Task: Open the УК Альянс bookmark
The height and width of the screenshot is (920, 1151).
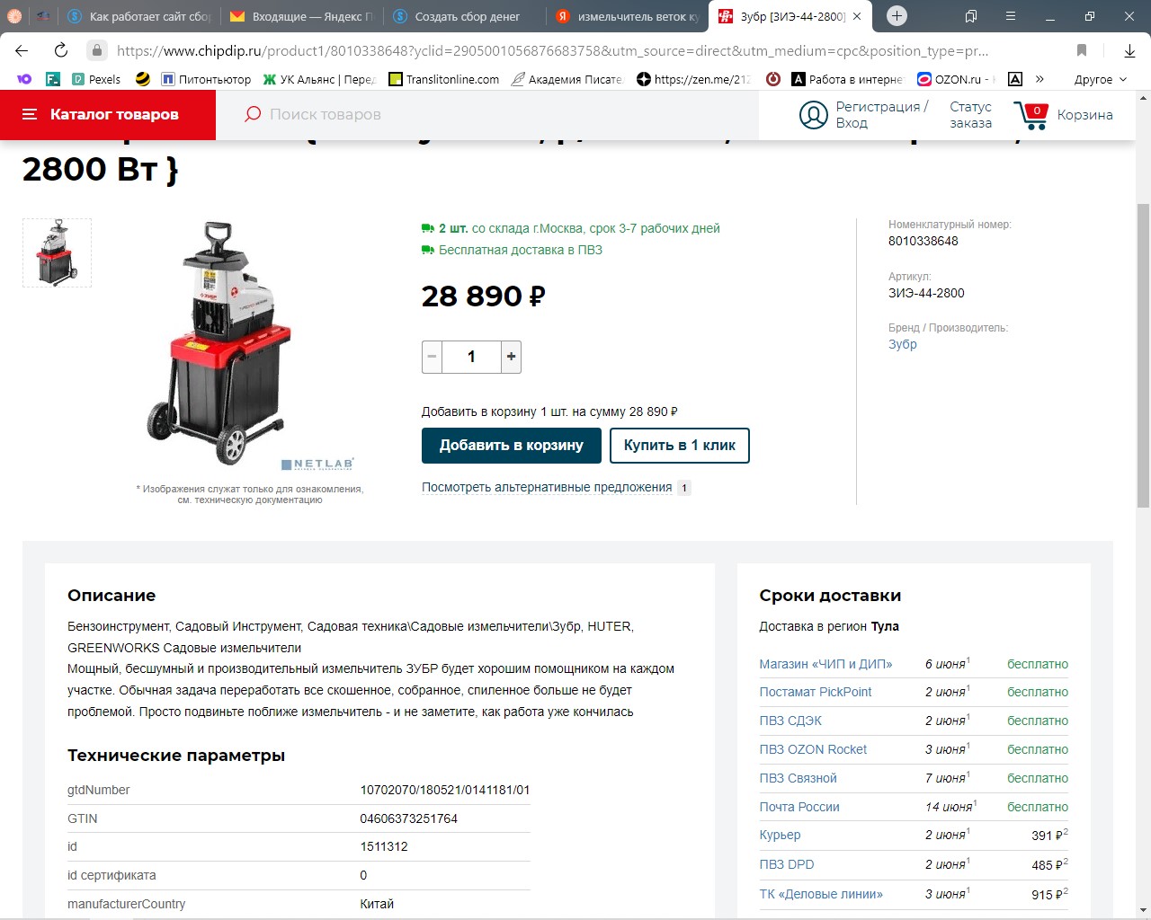Action: 319,79
